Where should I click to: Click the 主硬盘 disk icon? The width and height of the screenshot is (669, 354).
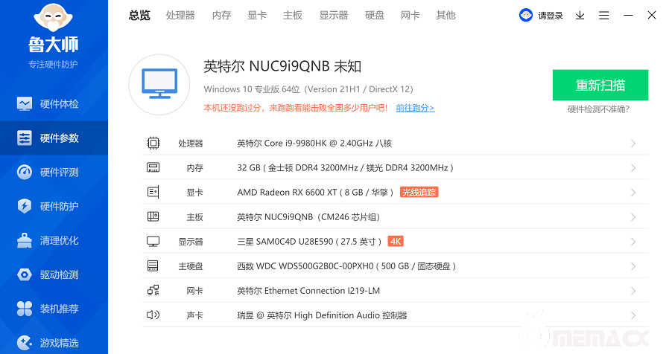(x=153, y=265)
